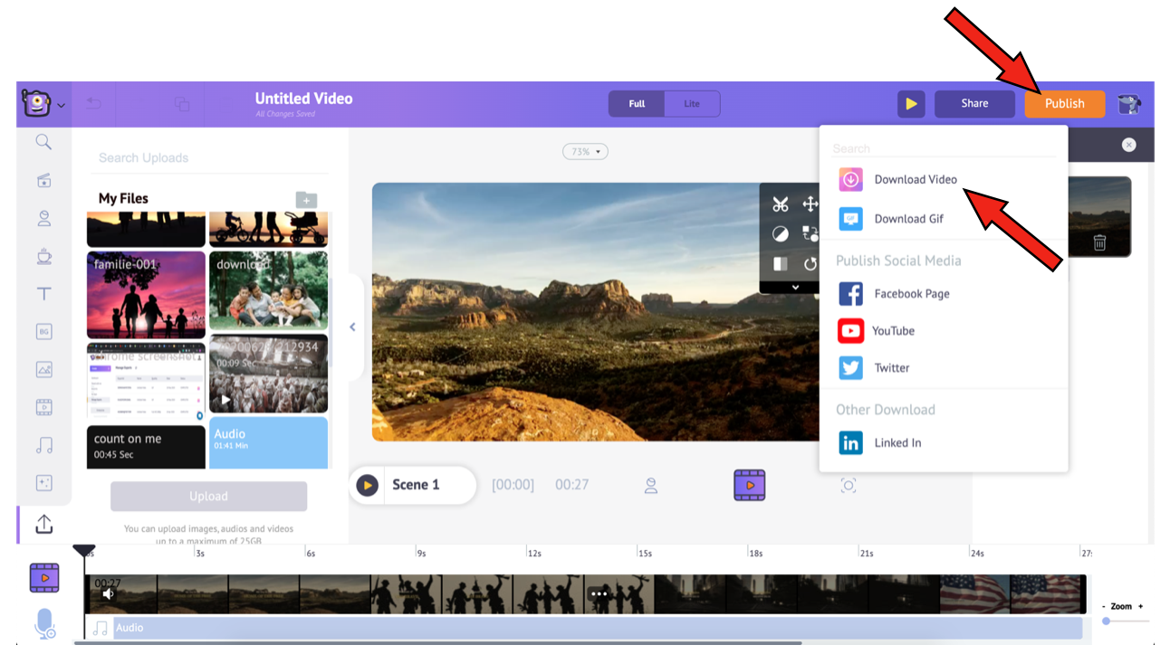Open the Upload section in the sidebar
This screenshot has height=664, width=1170.
[43, 525]
